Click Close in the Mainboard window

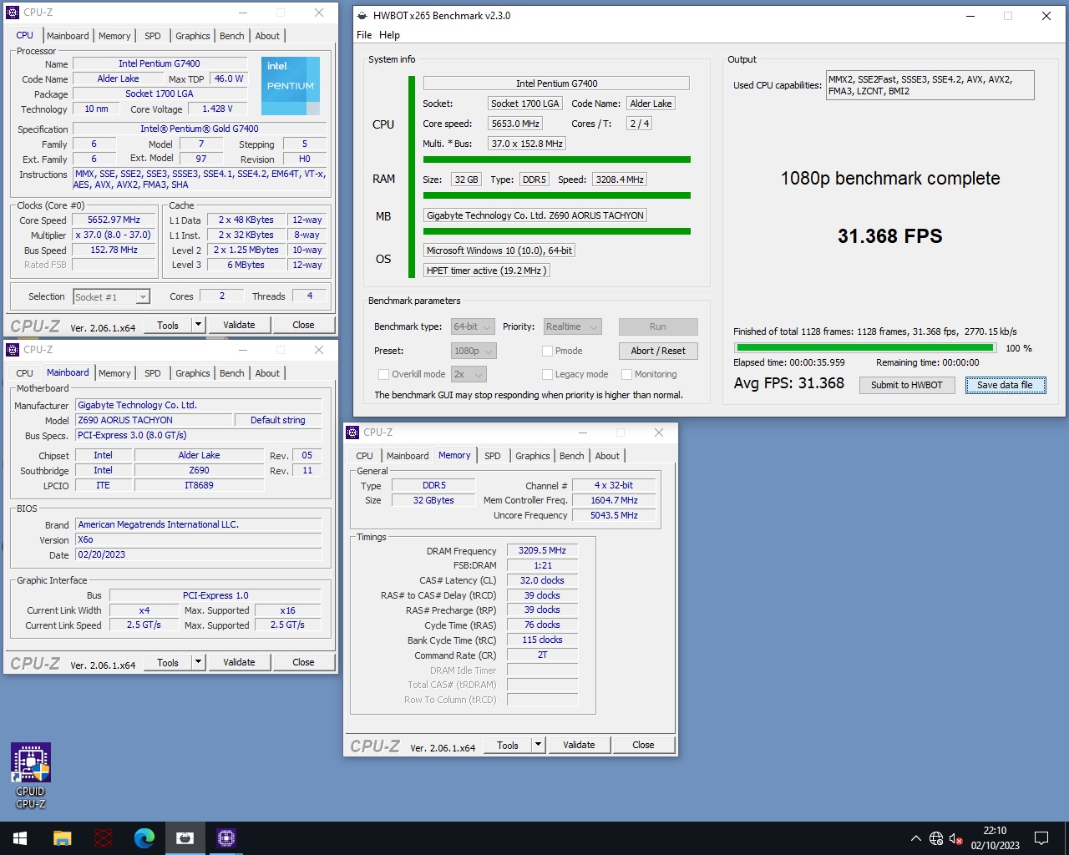[303, 662]
